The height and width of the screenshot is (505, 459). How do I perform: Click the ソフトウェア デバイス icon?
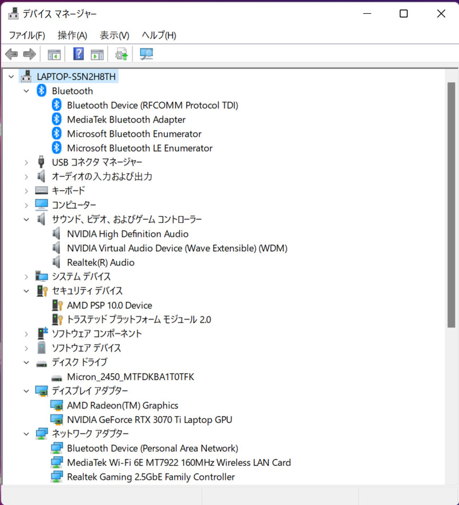[41, 348]
